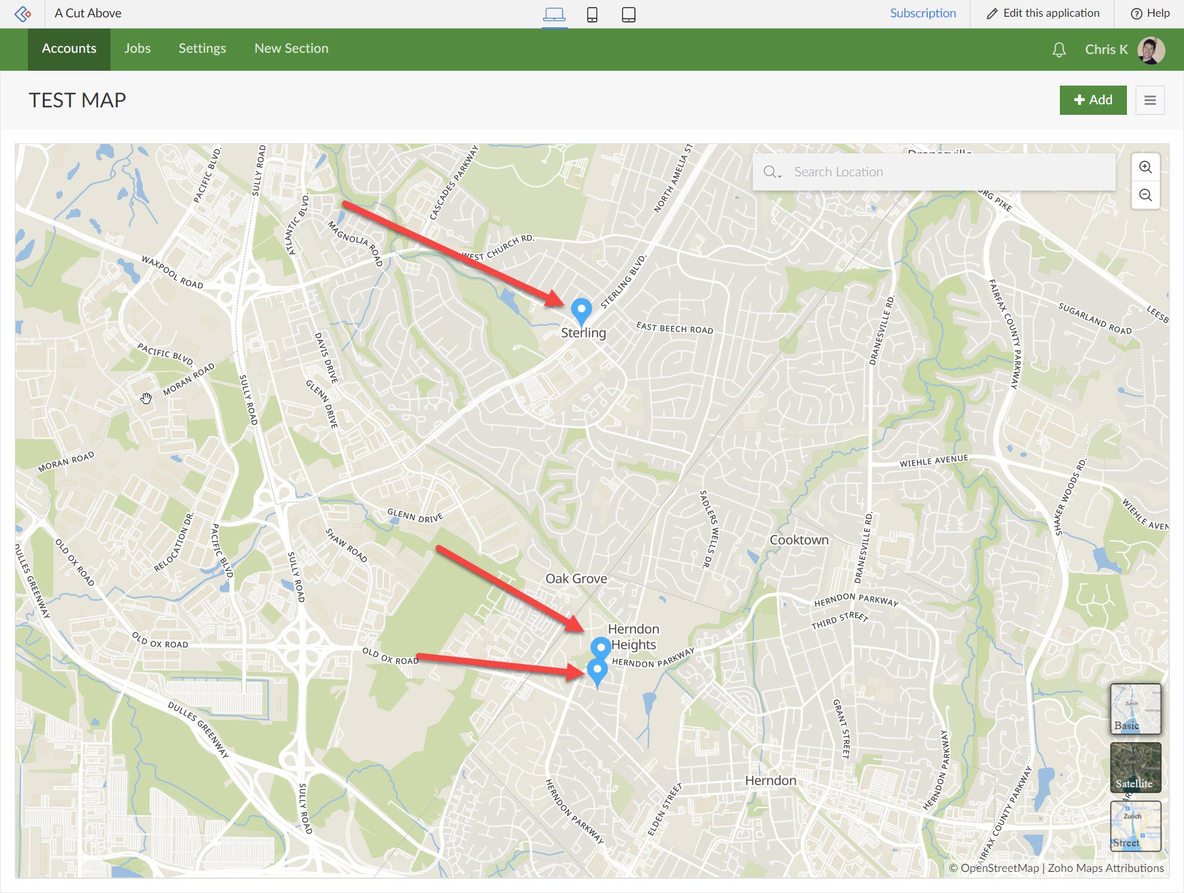Select the lower Herndon Parkway map pin

[x=597, y=673]
